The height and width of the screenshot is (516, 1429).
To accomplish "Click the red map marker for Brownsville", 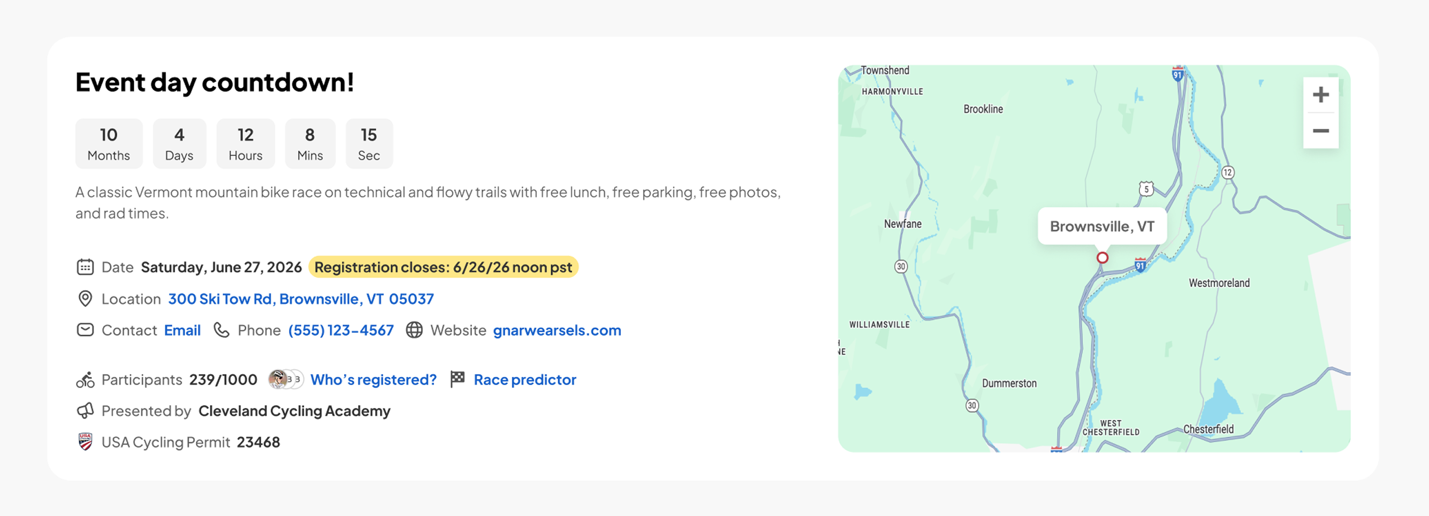I will click(1103, 258).
